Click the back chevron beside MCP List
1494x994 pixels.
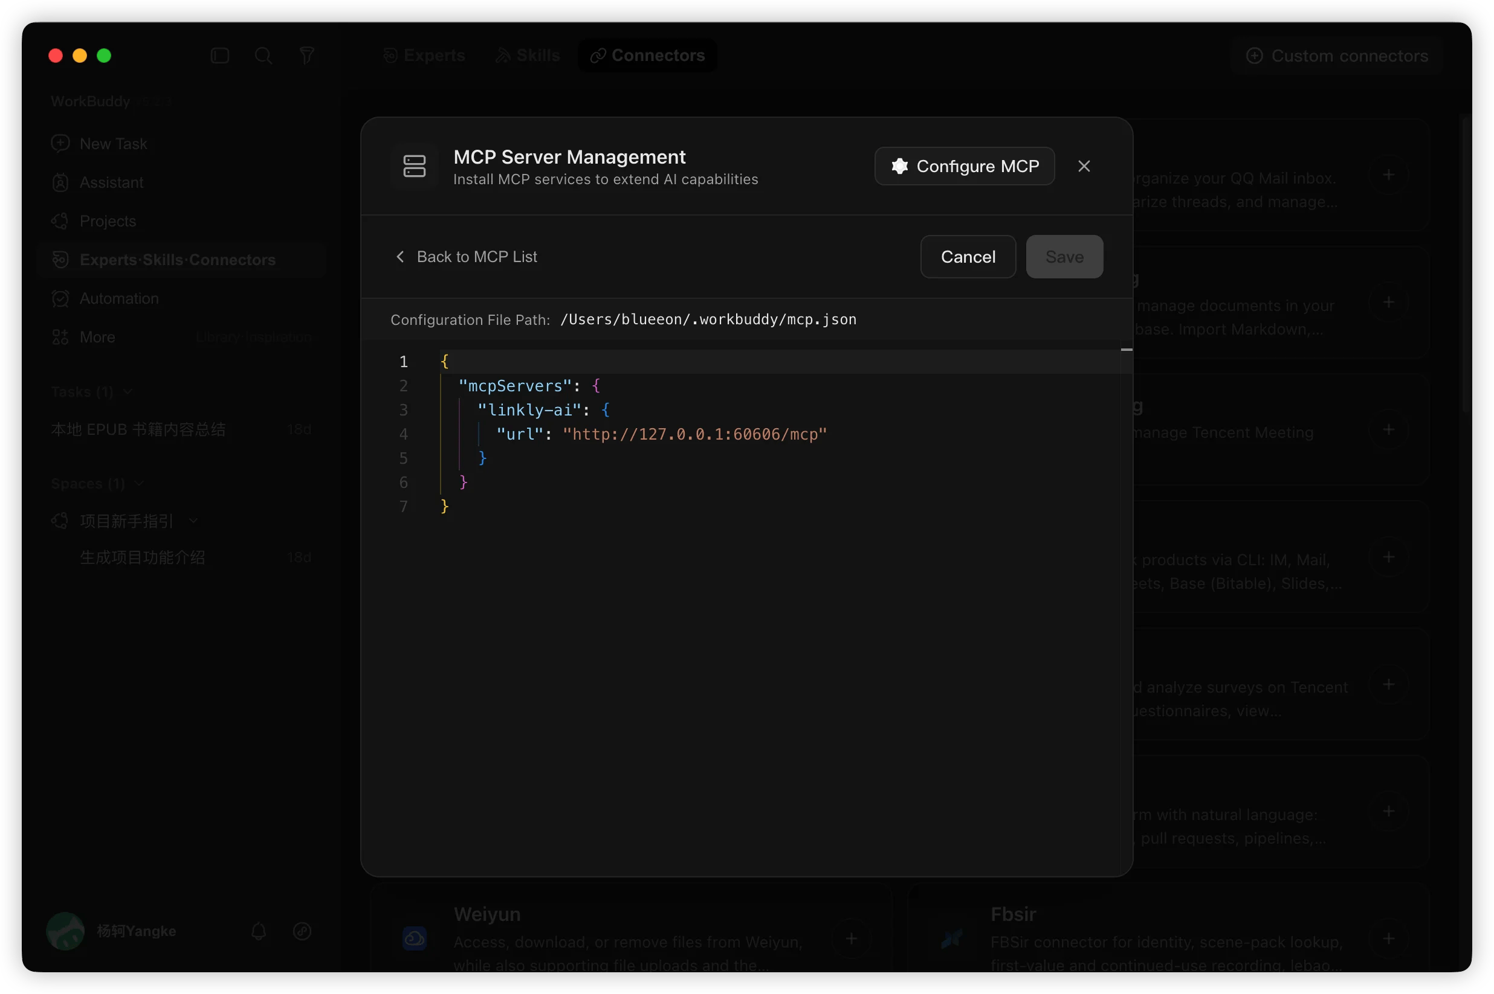coord(399,257)
